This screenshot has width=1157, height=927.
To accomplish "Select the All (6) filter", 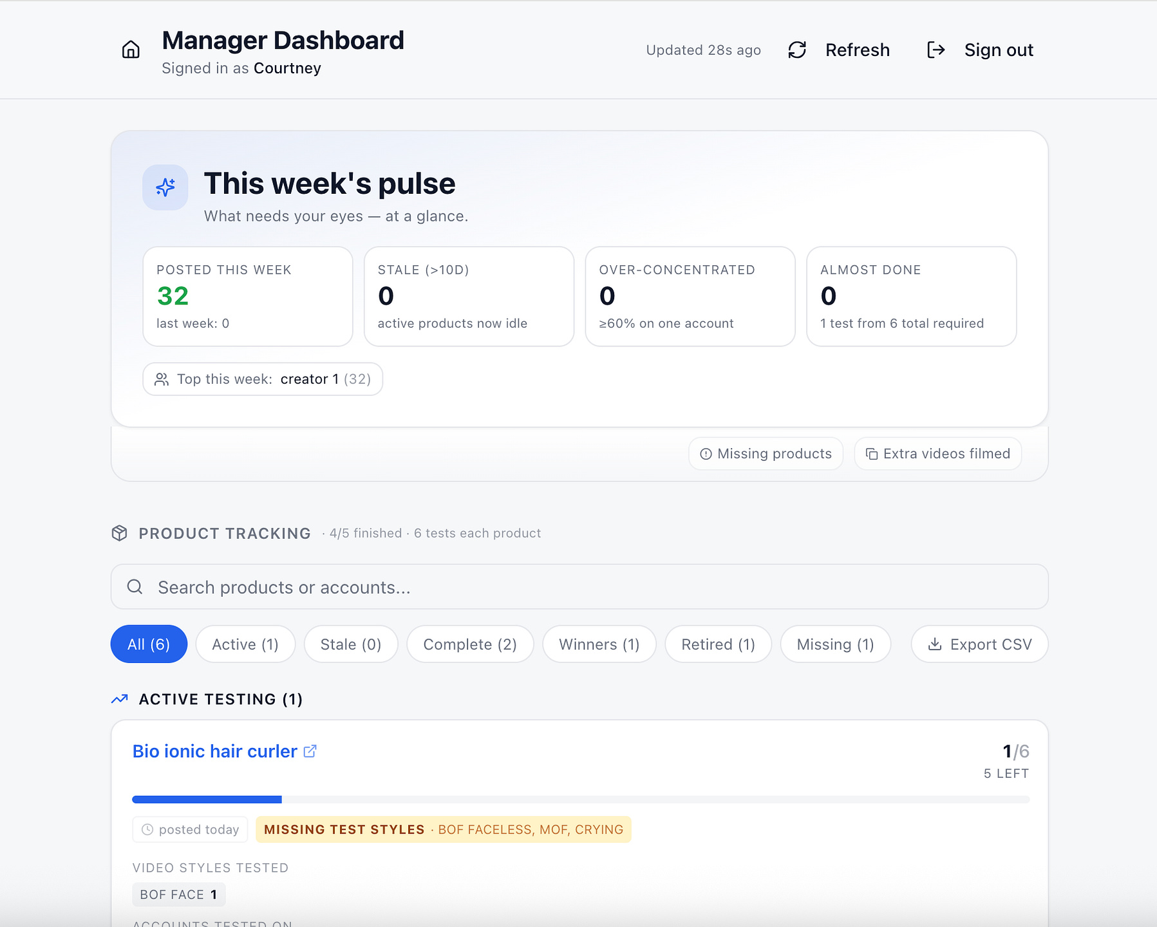I will (149, 644).
